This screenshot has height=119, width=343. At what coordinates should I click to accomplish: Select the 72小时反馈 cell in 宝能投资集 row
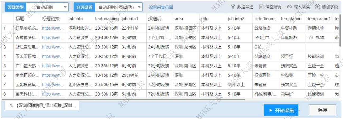159,85
